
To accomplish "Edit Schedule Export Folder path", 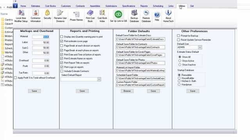I will (141, 79).
